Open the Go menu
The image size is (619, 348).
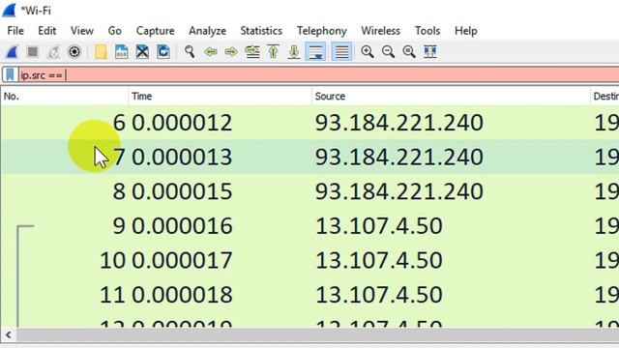(x=115, y=31)
